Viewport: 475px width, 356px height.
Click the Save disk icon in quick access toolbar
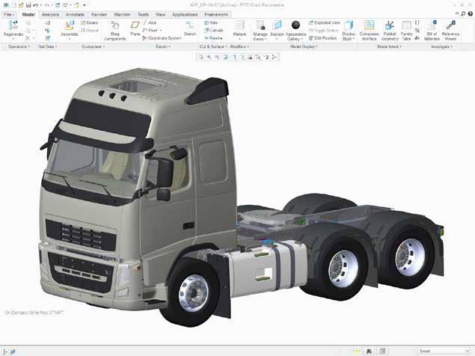pos(28,5)
